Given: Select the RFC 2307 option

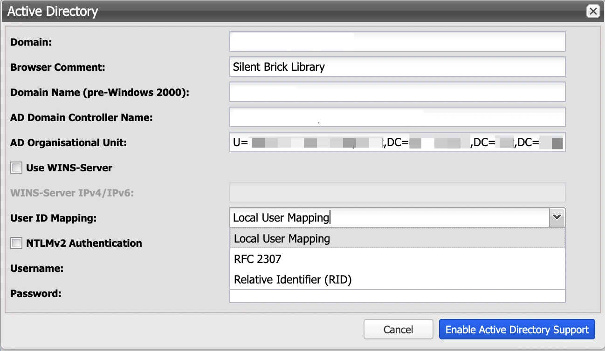Looking at the screenshot, I should click(258, 259).
